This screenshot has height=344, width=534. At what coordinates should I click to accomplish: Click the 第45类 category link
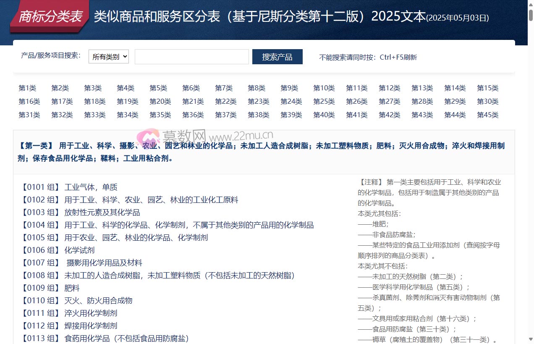point(487,115)
